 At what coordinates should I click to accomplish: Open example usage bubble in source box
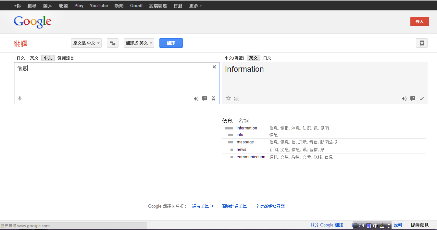tap(205, 99)
